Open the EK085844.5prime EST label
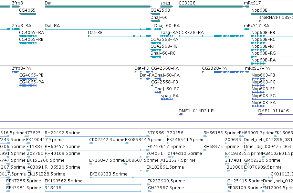 (x=144, y=140)
